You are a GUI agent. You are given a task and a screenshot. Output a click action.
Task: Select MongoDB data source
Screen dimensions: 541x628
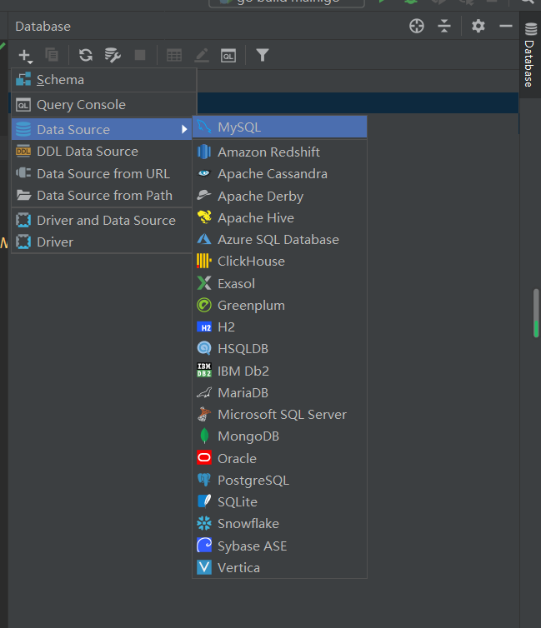280,436
